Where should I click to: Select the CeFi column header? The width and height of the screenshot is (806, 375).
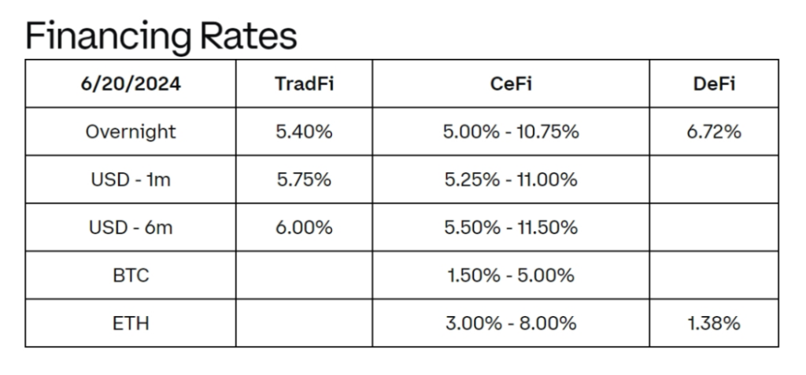511,84
